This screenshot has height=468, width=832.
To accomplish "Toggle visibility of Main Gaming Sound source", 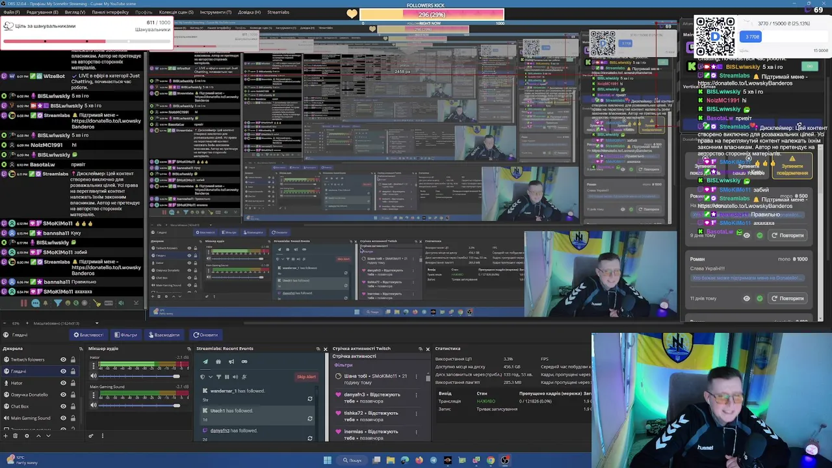I will tap(63, 418).
